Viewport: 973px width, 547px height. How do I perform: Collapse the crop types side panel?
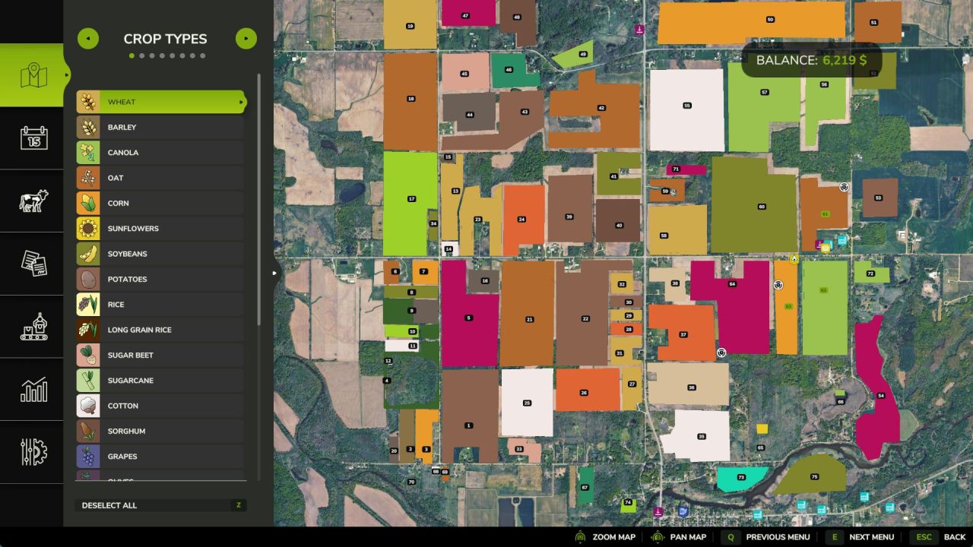click(x=274, y=273)
